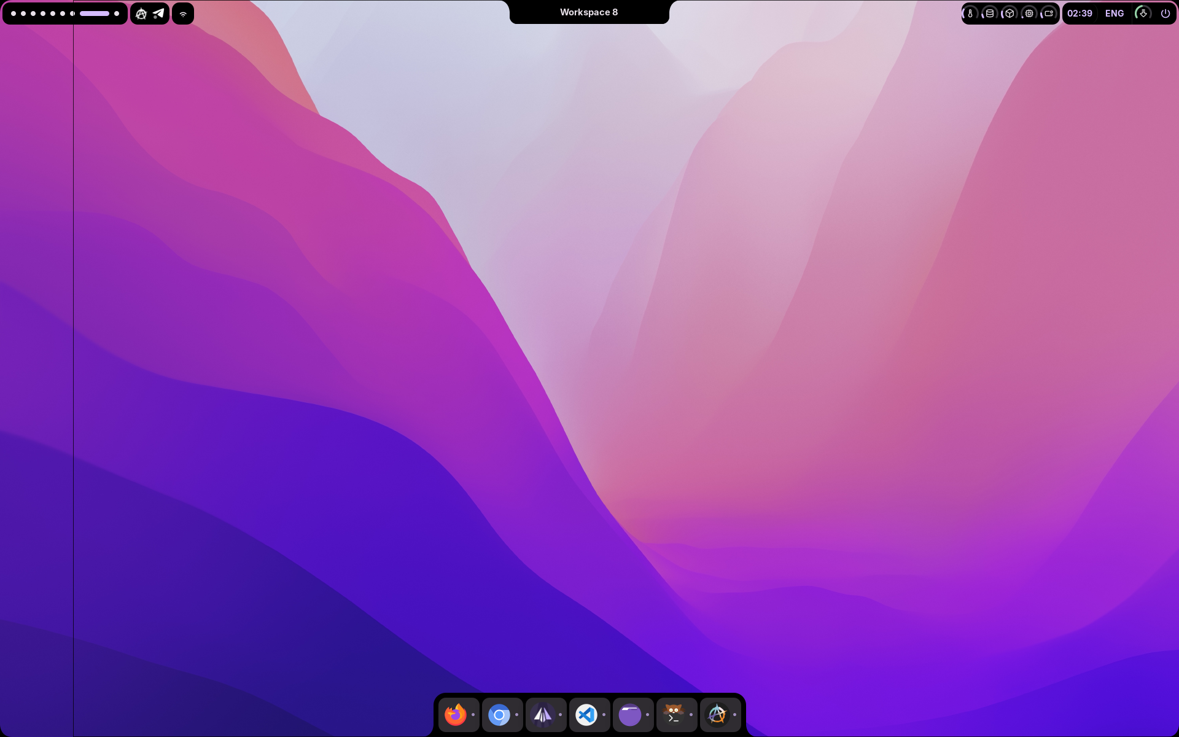
Task: Click the temperature gauge indicator
Action: (970, 14)
